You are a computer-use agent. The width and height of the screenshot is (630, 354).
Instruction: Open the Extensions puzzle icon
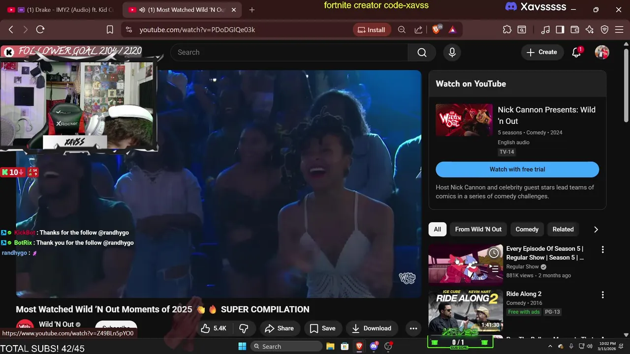[507, 29]
